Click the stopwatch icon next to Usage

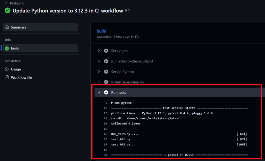coord(7,69)
